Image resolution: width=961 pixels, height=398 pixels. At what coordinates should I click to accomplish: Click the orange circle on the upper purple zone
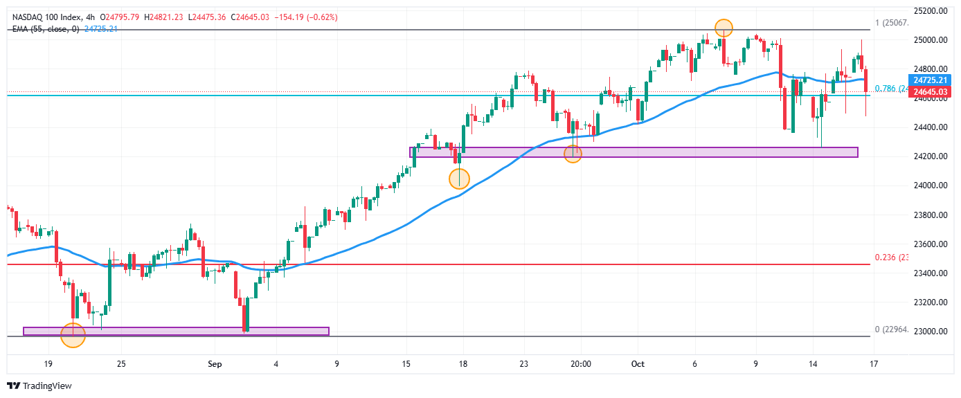(x=573, y=154)
